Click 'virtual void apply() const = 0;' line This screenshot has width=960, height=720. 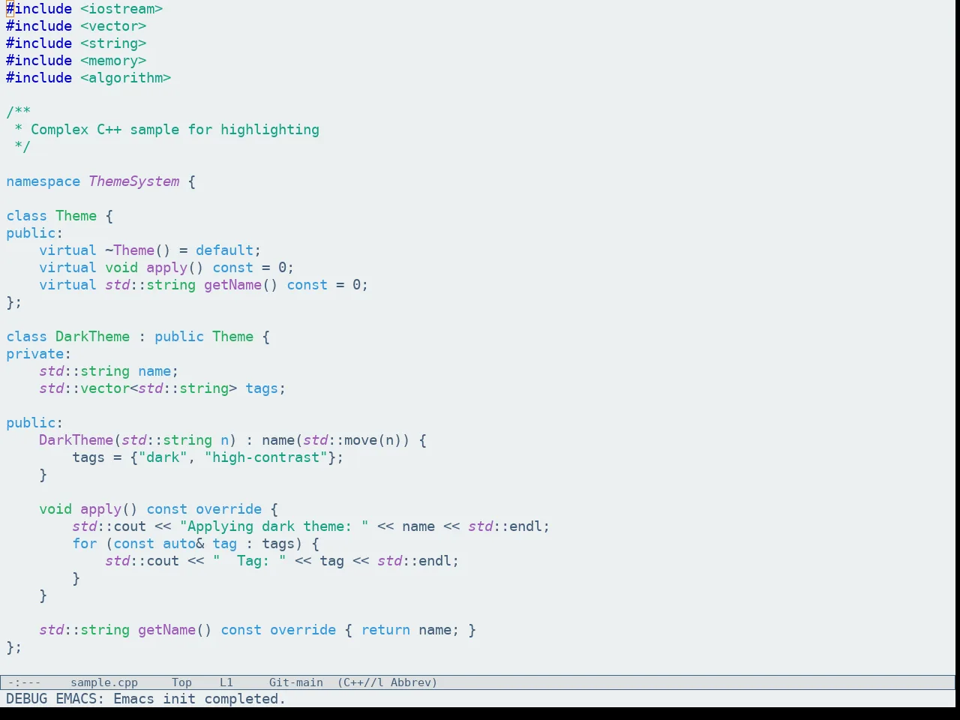point(166,268)
